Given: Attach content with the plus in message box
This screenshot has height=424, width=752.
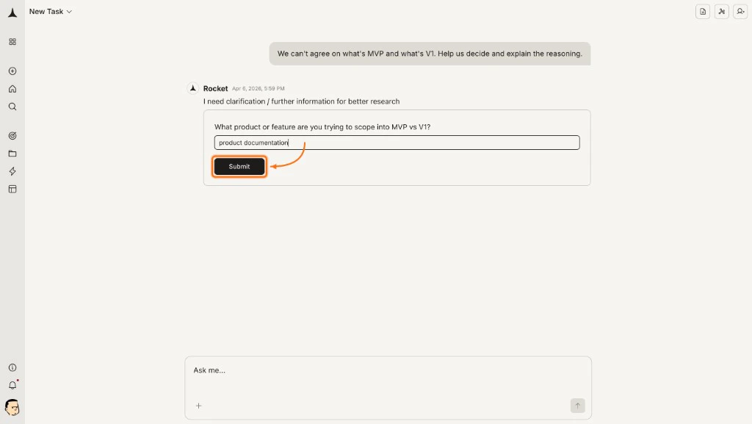Looking at the screenshot, I should (x=198, y=405).
